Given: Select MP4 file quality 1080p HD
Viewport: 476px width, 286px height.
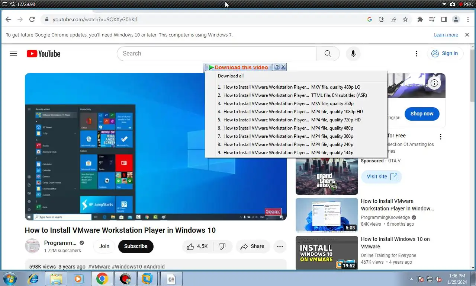Looking at the screenshot, I should pos(296,112).
